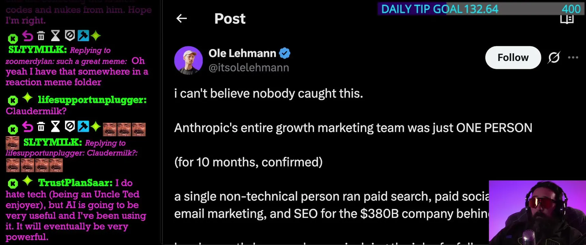Click the Ole Lehmann display name

[x=242, y=53]
